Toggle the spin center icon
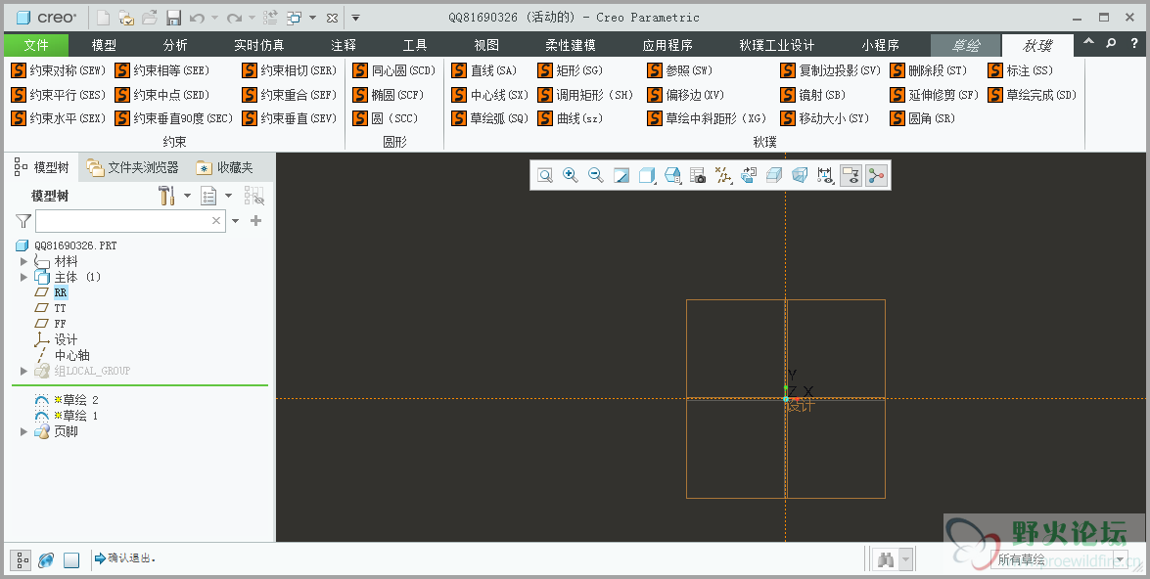Viewport: 1150px width, 579px height. 876,175
